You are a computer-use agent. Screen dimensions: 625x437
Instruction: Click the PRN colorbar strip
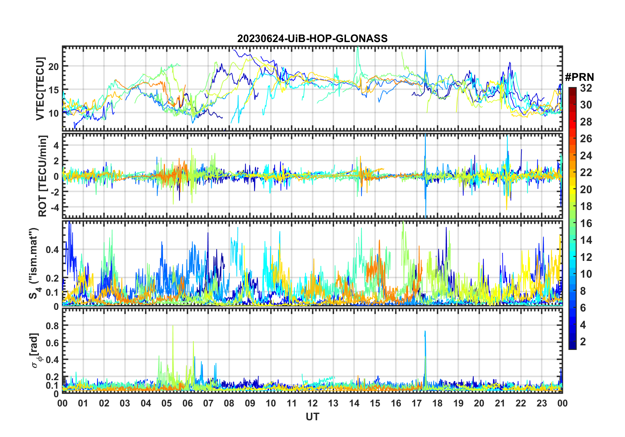(572, 218)
